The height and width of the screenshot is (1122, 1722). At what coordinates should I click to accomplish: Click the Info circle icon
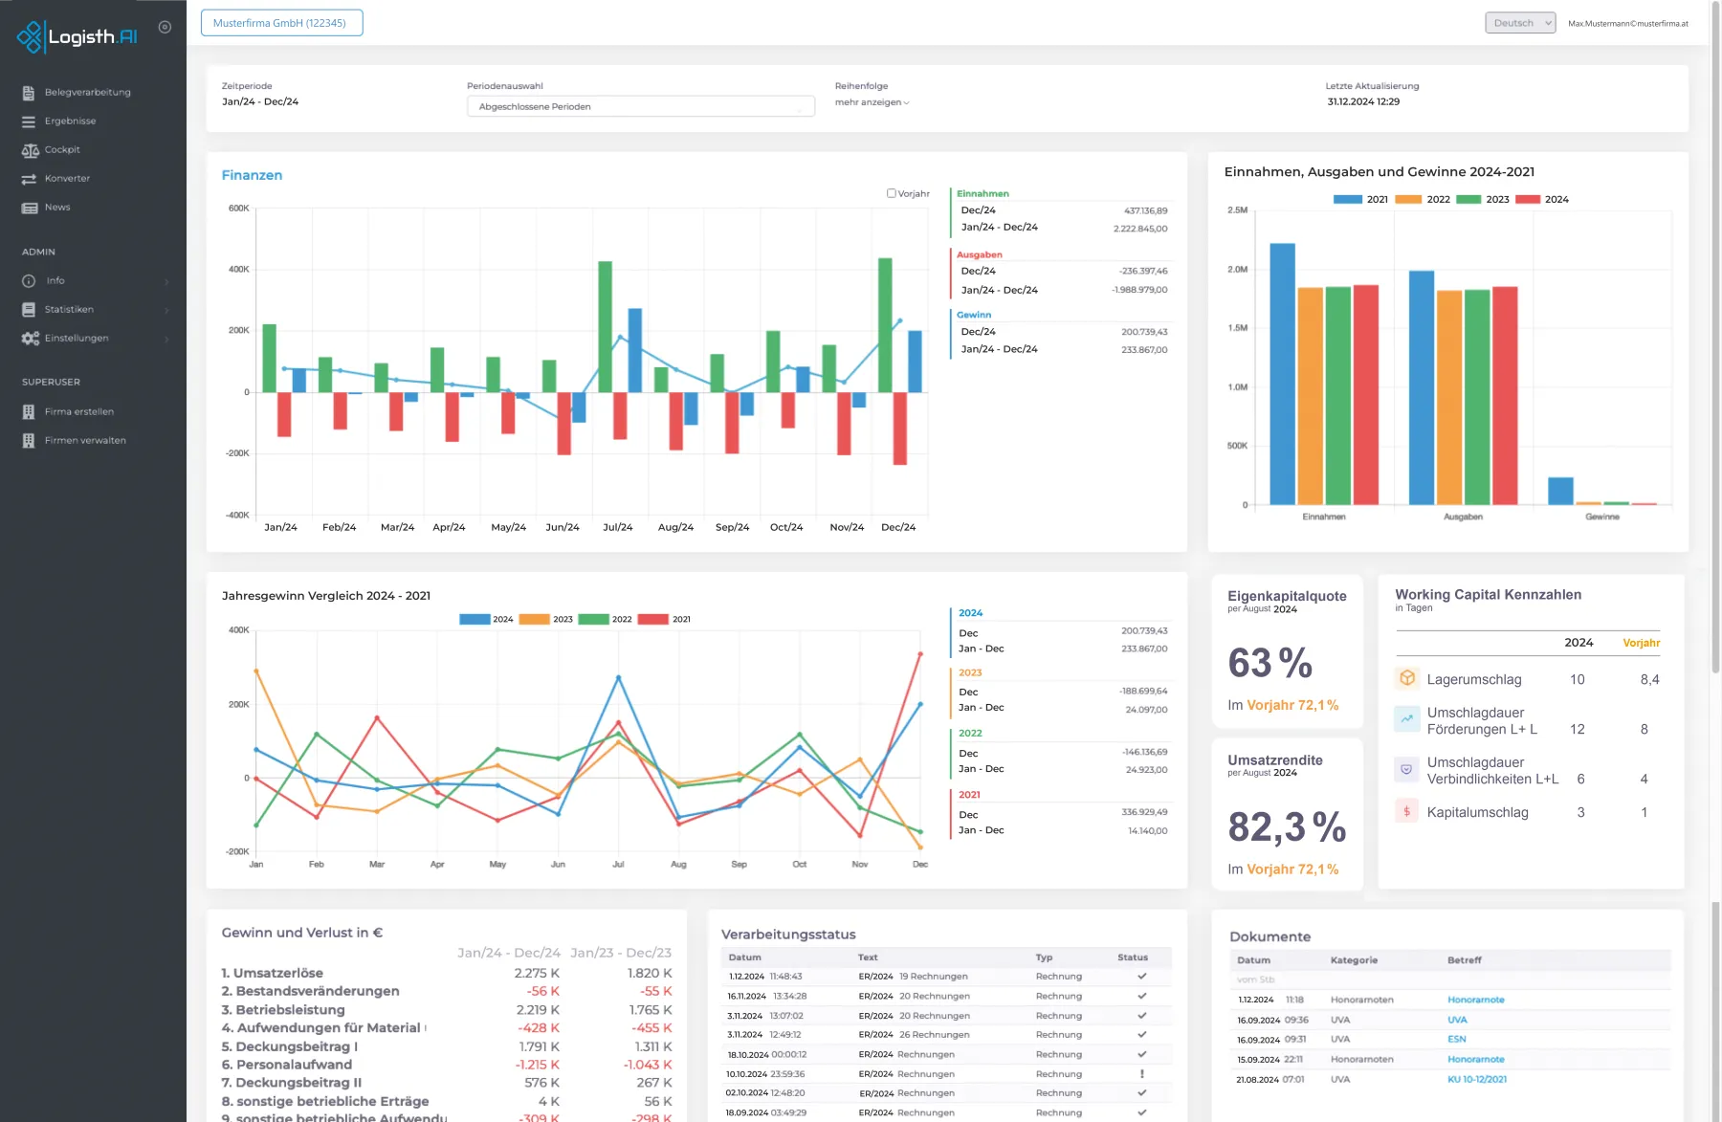(29, 281)
